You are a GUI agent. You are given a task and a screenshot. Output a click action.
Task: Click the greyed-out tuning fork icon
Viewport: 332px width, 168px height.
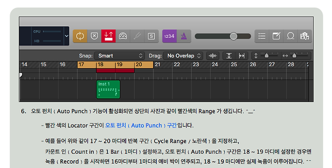tap(137, 36)
